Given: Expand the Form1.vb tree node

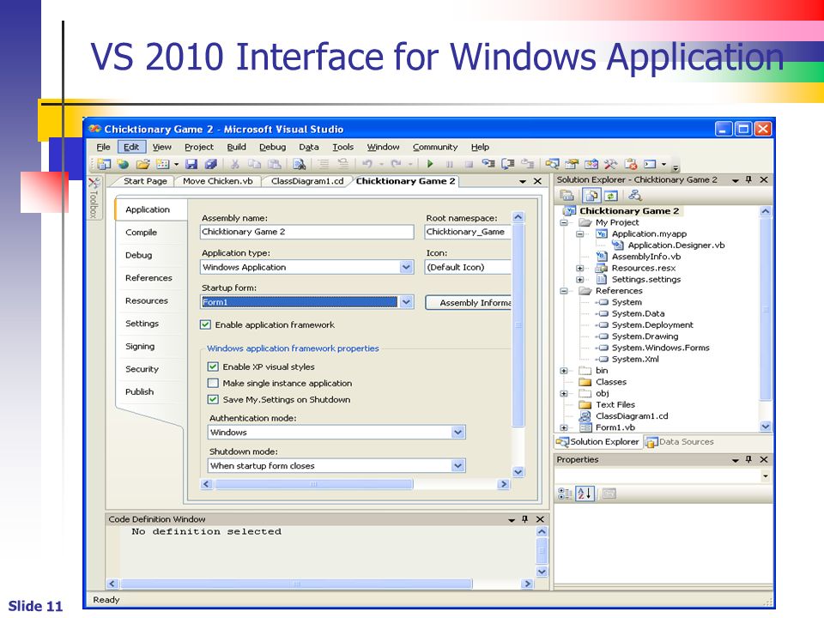Looking at the screenshot, I should [564, 427].
